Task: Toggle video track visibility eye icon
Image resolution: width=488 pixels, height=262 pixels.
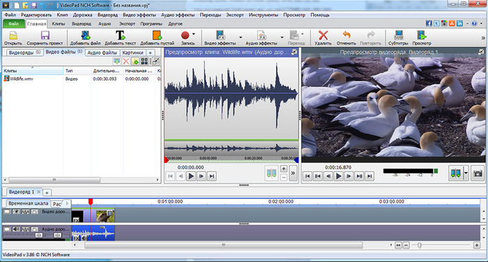Action: 16,212
